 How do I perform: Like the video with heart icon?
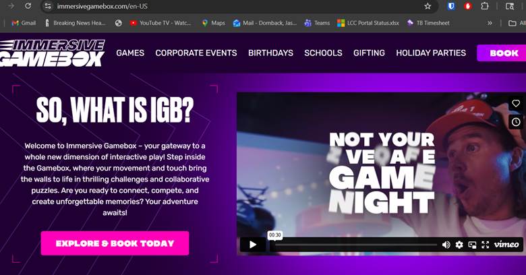pos(516,103)
